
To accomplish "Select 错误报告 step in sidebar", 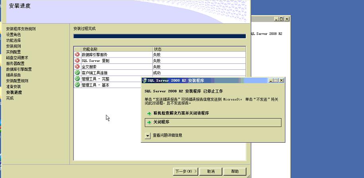I will pyautogui.click(x=14, y=75).
